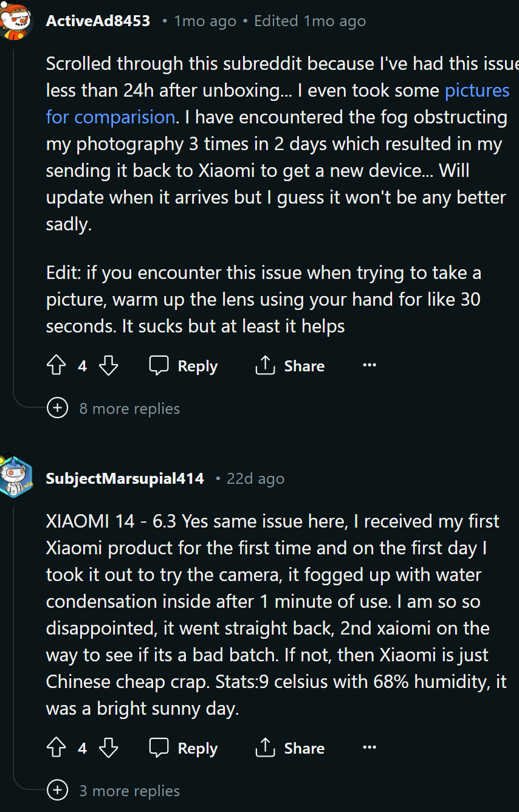This screenshot has width=519, height=812.
Task: Click the "22d ago" comment timestamp
Action: click(x=255, y=478)
